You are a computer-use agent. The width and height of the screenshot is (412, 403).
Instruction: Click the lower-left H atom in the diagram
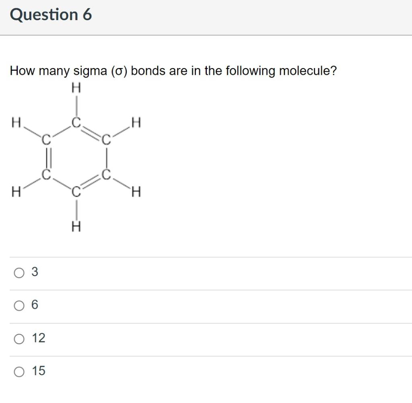click(17, 191)
